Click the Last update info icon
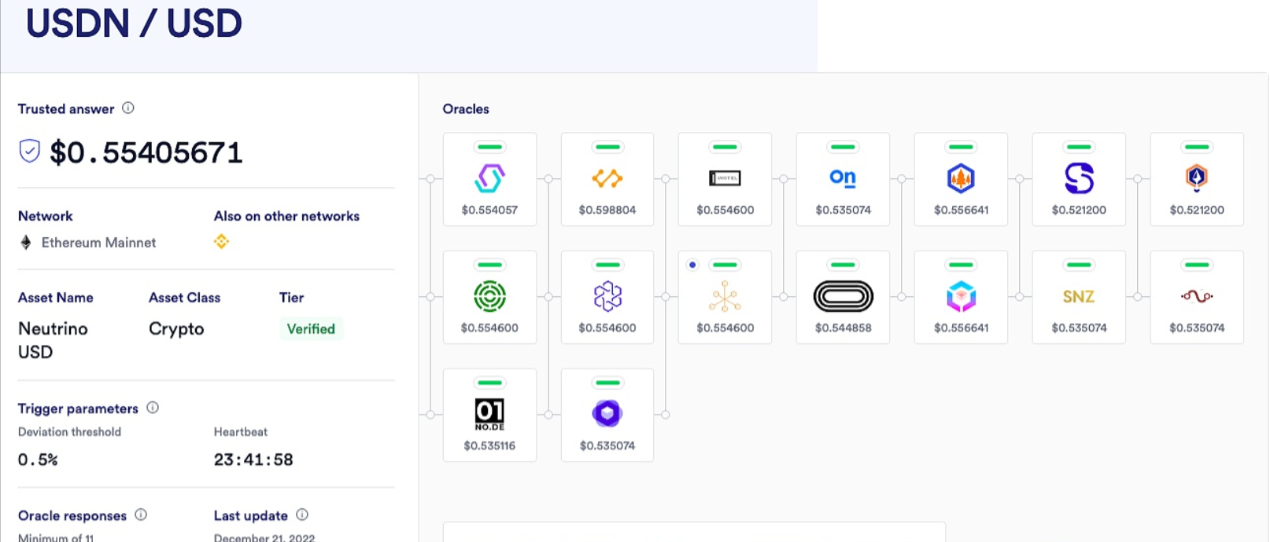Screen dimensions: 1270x542 click(x=302, y=515)
